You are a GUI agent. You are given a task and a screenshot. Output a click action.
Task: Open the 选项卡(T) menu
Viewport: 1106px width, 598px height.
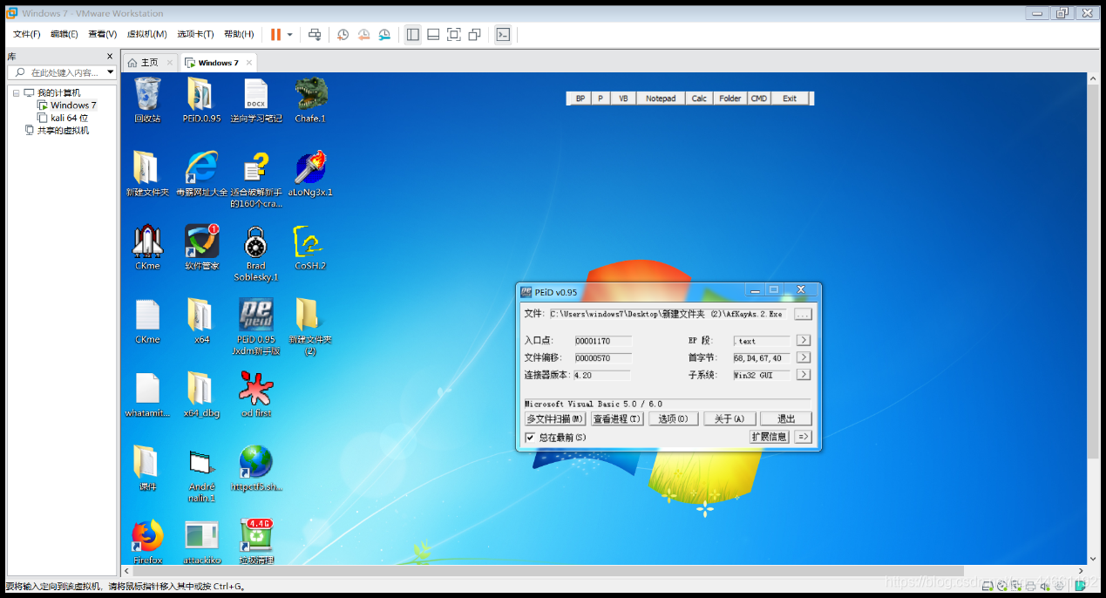[196, 34]
